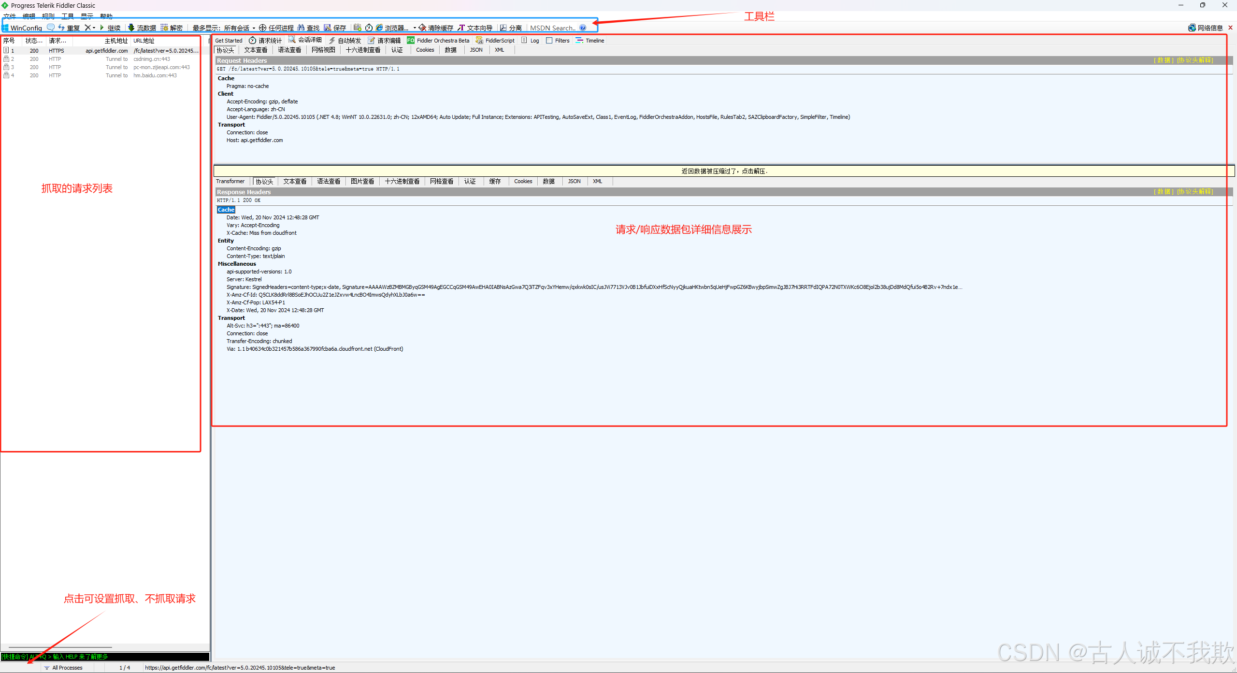This screenshot has width=1237, height=673.
Task: Click the 任何进程 crosshair target icon
Action: [x=263, y=28]
